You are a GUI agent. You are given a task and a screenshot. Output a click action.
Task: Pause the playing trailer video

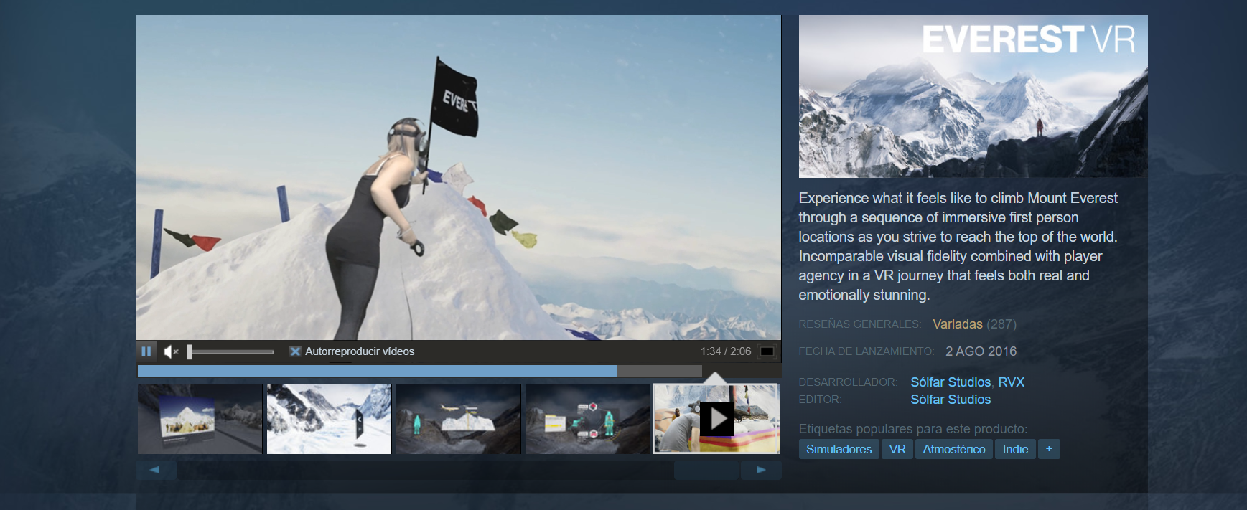click(146, 351)
